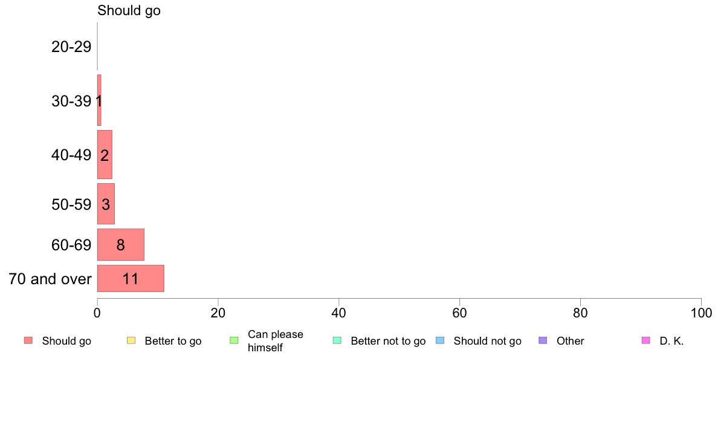Viewport: 718px width, 445px height.
Task: Click the 70 and over axis label
Action: (x=50, y=279)
